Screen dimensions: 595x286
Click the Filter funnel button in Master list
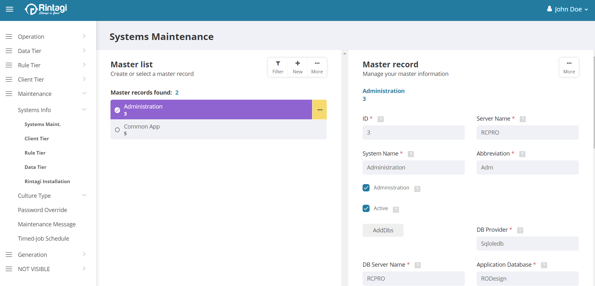(278, 67)
